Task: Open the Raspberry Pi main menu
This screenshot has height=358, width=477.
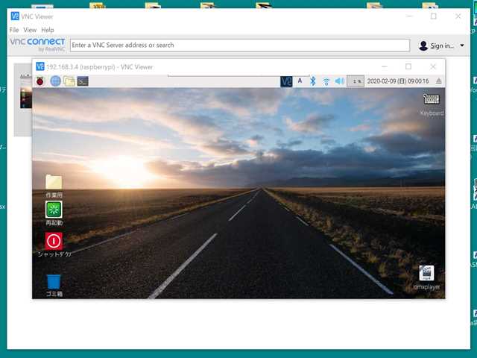Action: 40,81
